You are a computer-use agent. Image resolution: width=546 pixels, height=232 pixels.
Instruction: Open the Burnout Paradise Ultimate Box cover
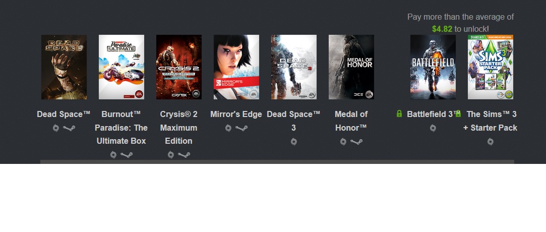click(x=122, y=67)
